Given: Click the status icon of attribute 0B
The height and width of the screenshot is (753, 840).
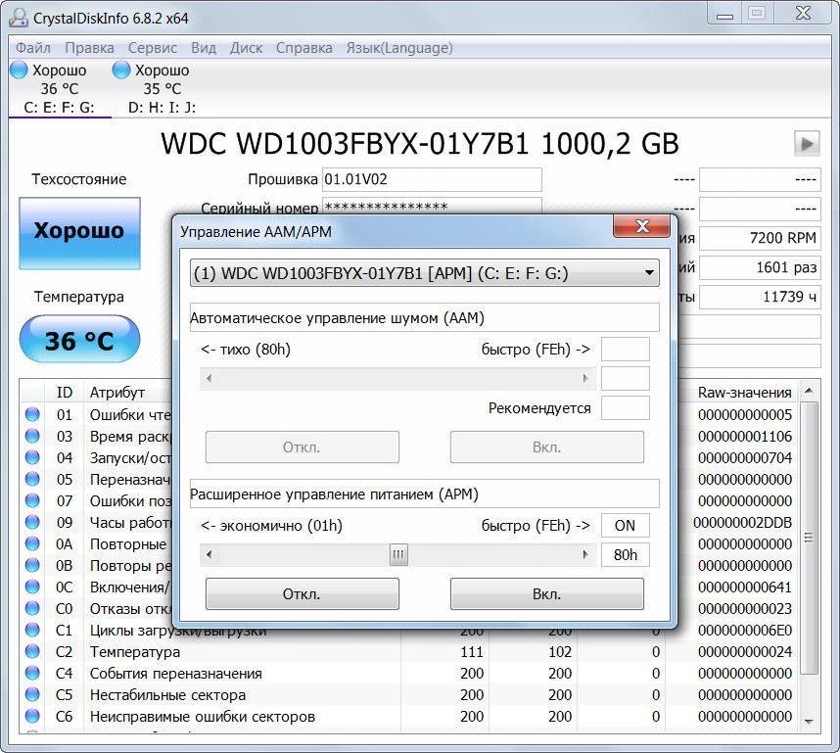Looking at the screenshot, I should click(32, 565).
